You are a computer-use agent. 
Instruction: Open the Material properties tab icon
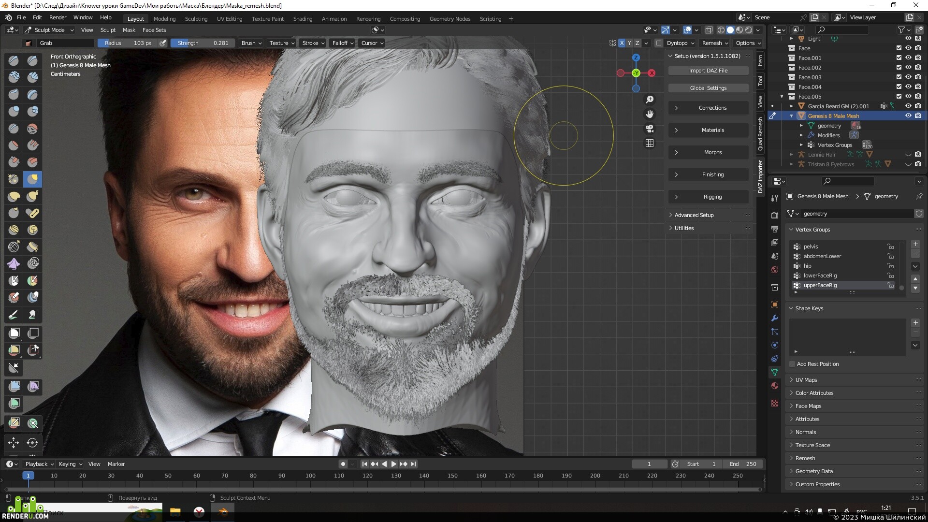pos(775,386)
